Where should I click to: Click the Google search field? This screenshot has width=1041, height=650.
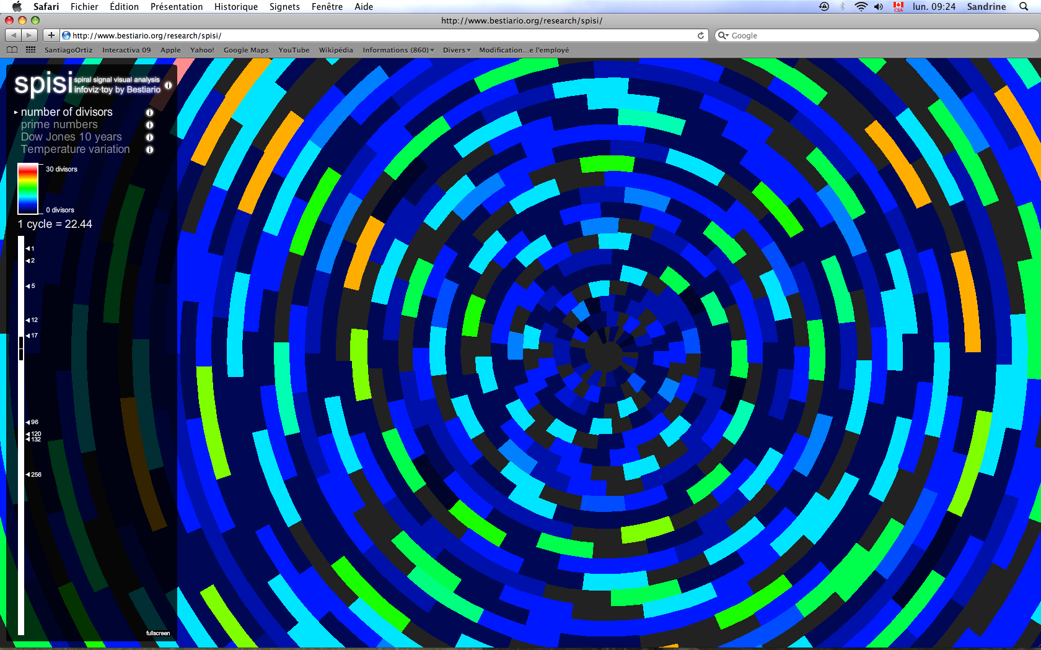coord(877,35)
